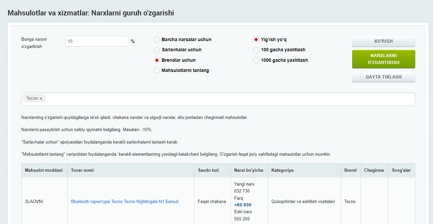Focus the price percentage input field

[x=97, y=41]
